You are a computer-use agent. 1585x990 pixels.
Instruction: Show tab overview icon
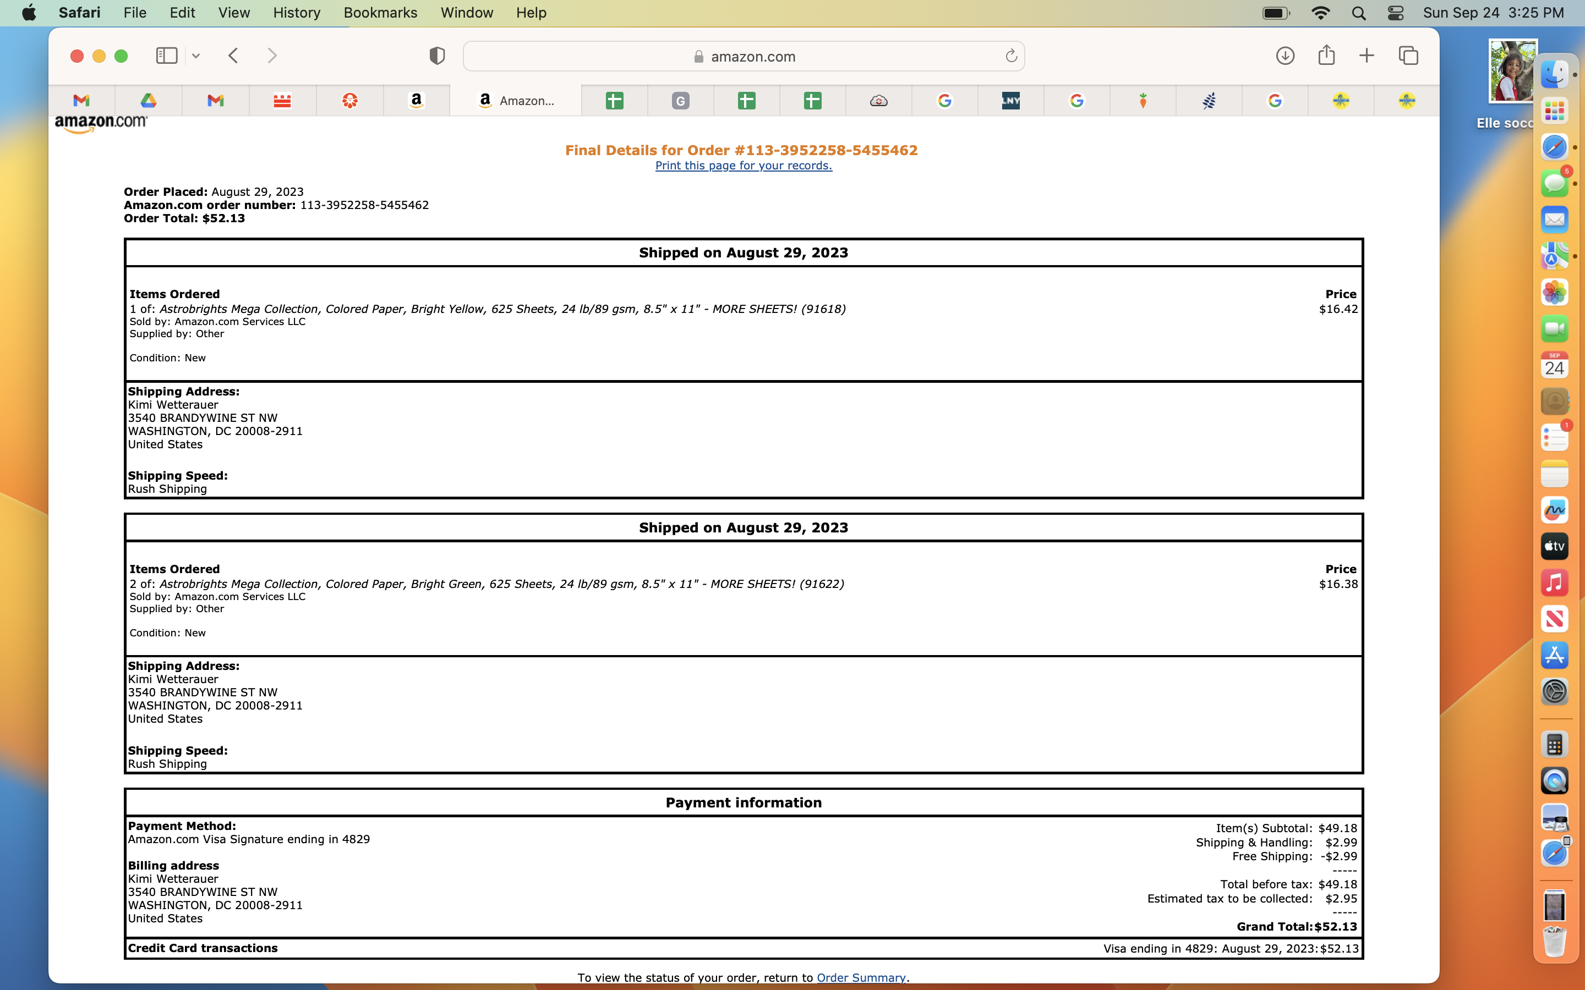pyautogui.click(x=1408, y=56)
